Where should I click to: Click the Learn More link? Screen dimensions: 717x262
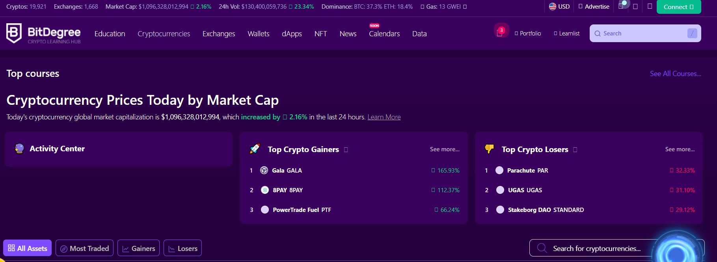[x=384, y=117]
